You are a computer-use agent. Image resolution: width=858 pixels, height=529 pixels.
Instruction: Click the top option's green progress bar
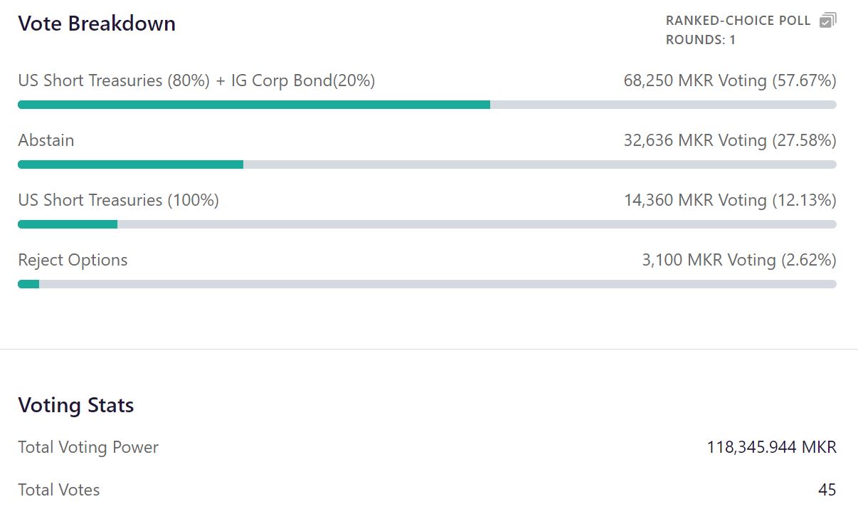(253, 104)
